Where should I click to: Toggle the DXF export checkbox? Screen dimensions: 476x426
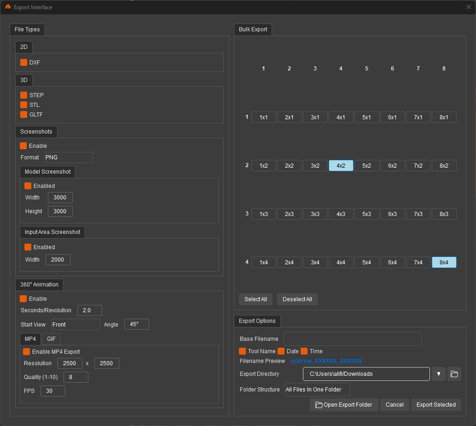click(24, 62)
